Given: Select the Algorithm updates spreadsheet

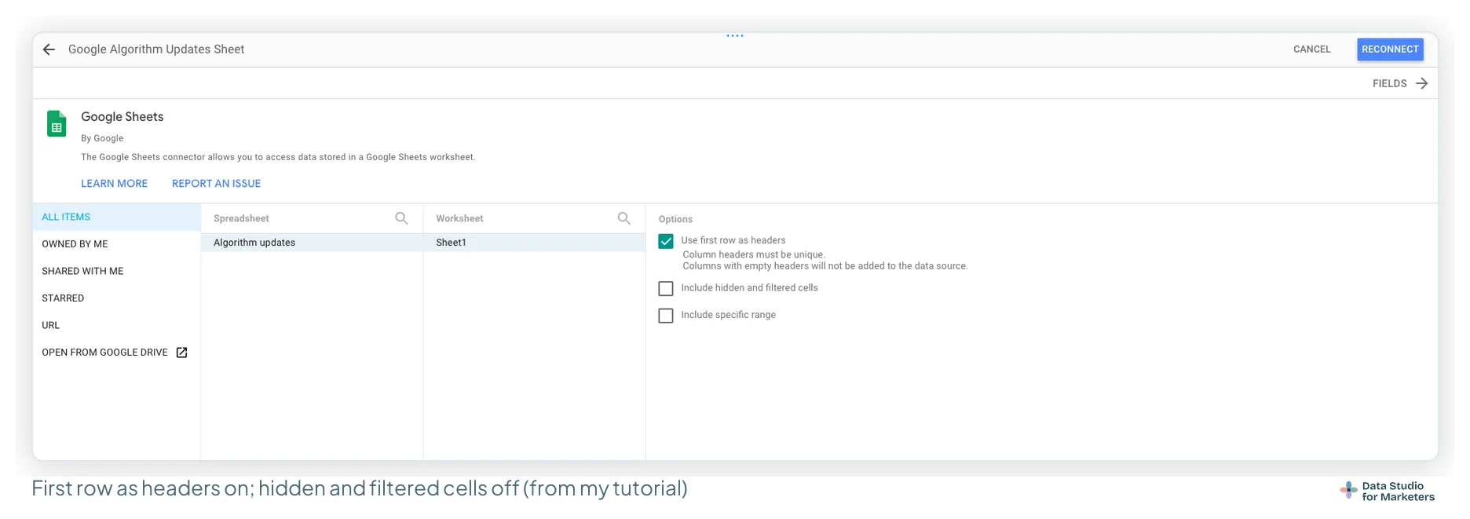Looking at the screenshot, I should point(312,243).
